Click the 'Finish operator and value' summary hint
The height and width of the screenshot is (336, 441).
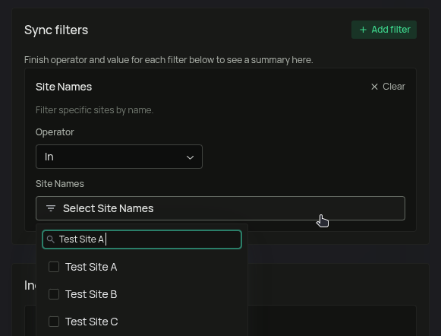(x=169, y=60)
